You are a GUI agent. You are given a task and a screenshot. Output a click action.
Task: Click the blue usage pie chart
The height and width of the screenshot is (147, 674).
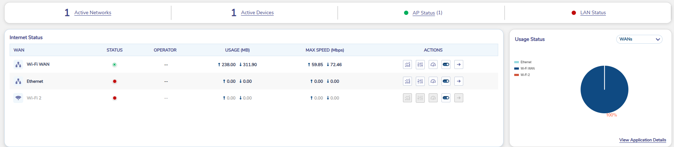click(x=604, y=89)
